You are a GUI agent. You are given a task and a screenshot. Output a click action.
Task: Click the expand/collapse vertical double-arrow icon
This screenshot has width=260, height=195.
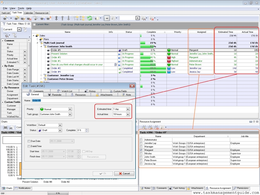coord(56,18)
